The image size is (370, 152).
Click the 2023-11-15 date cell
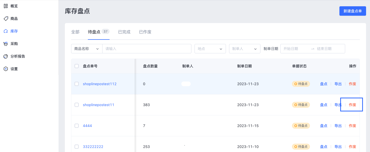(x=248, y=126)
